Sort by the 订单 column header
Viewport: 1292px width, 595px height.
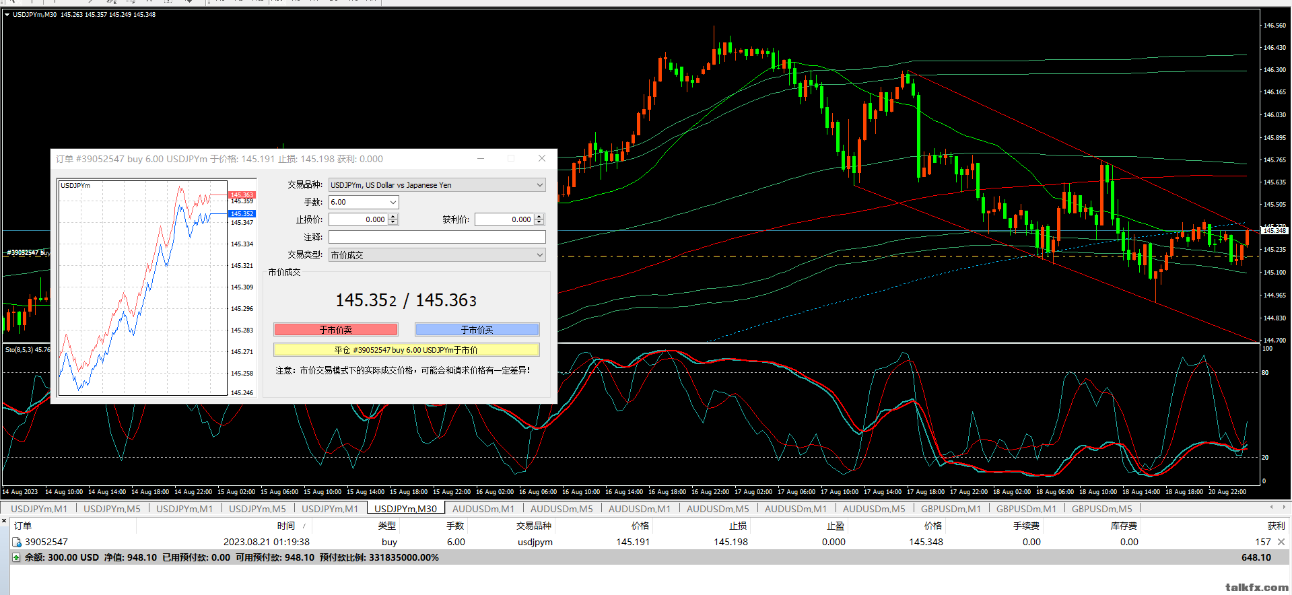23,526
